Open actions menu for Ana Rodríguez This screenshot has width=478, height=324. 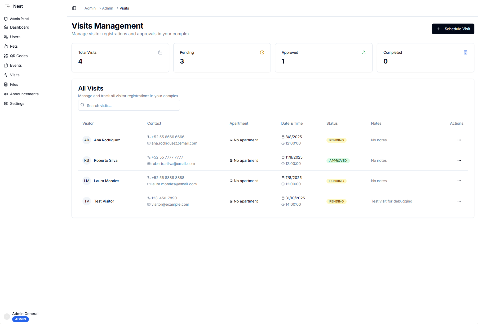pos(459,140)
